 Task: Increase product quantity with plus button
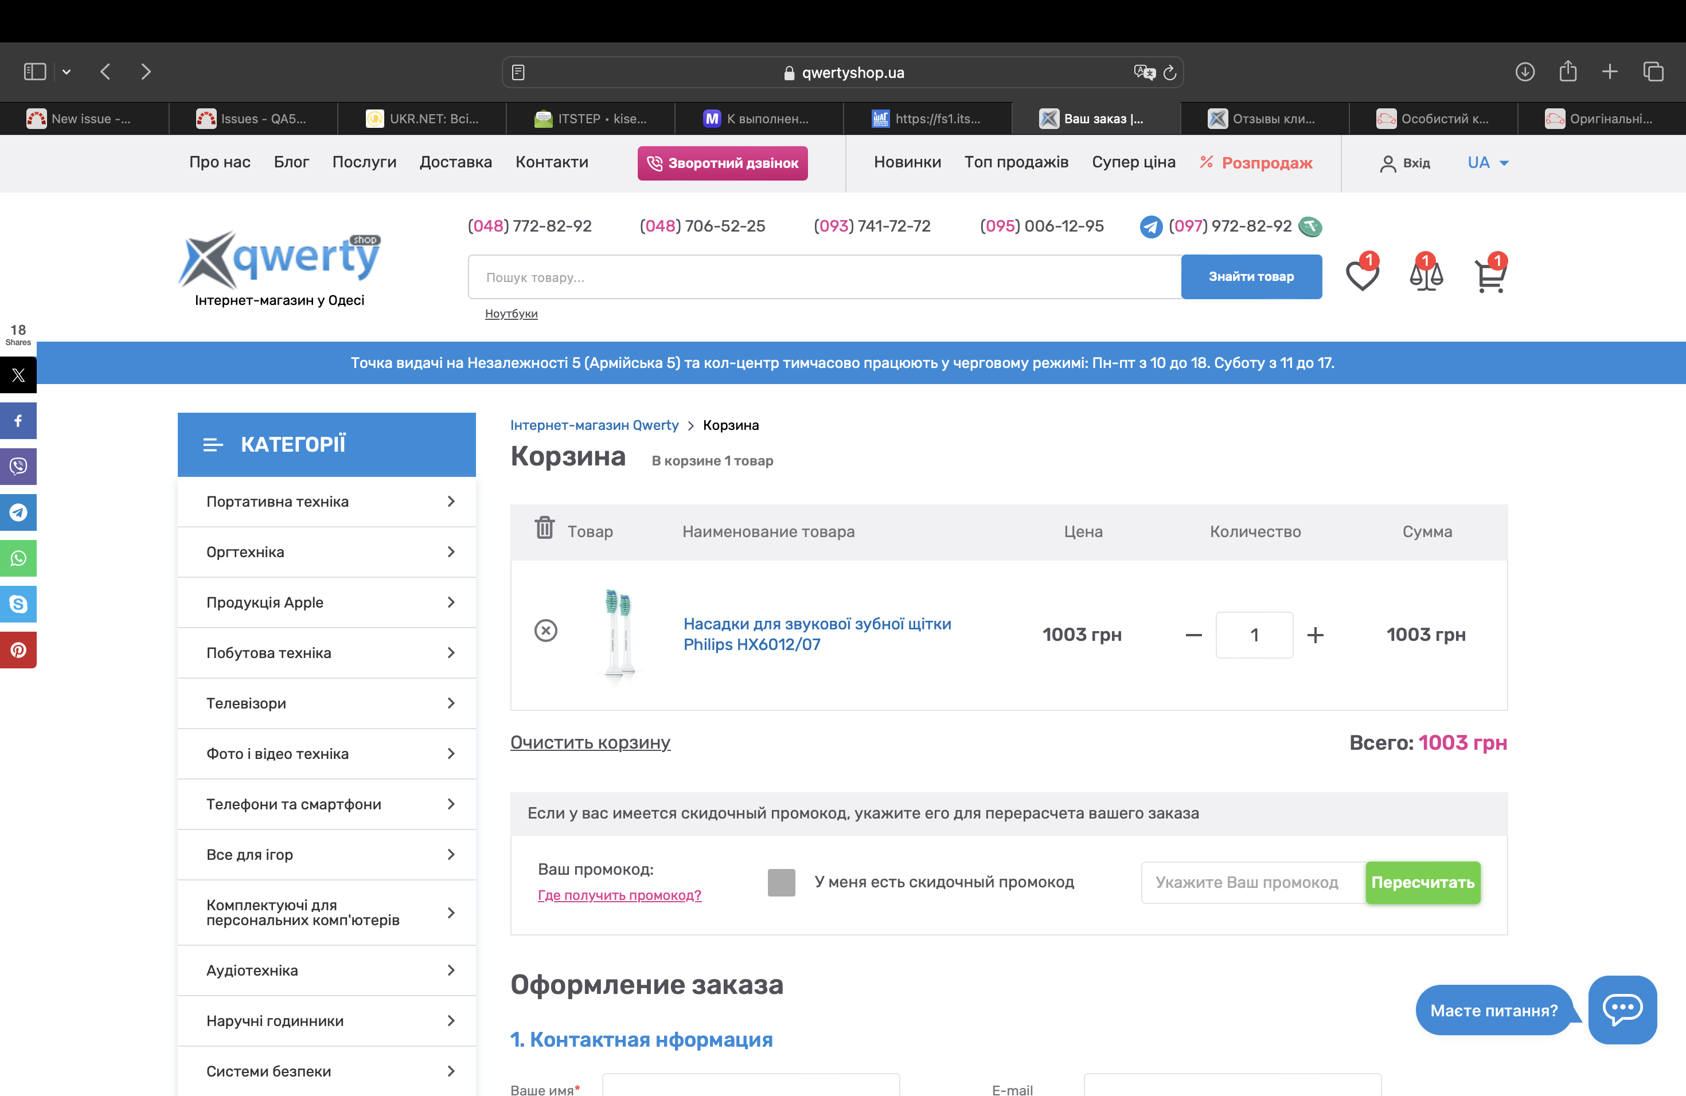(1315, 635)
